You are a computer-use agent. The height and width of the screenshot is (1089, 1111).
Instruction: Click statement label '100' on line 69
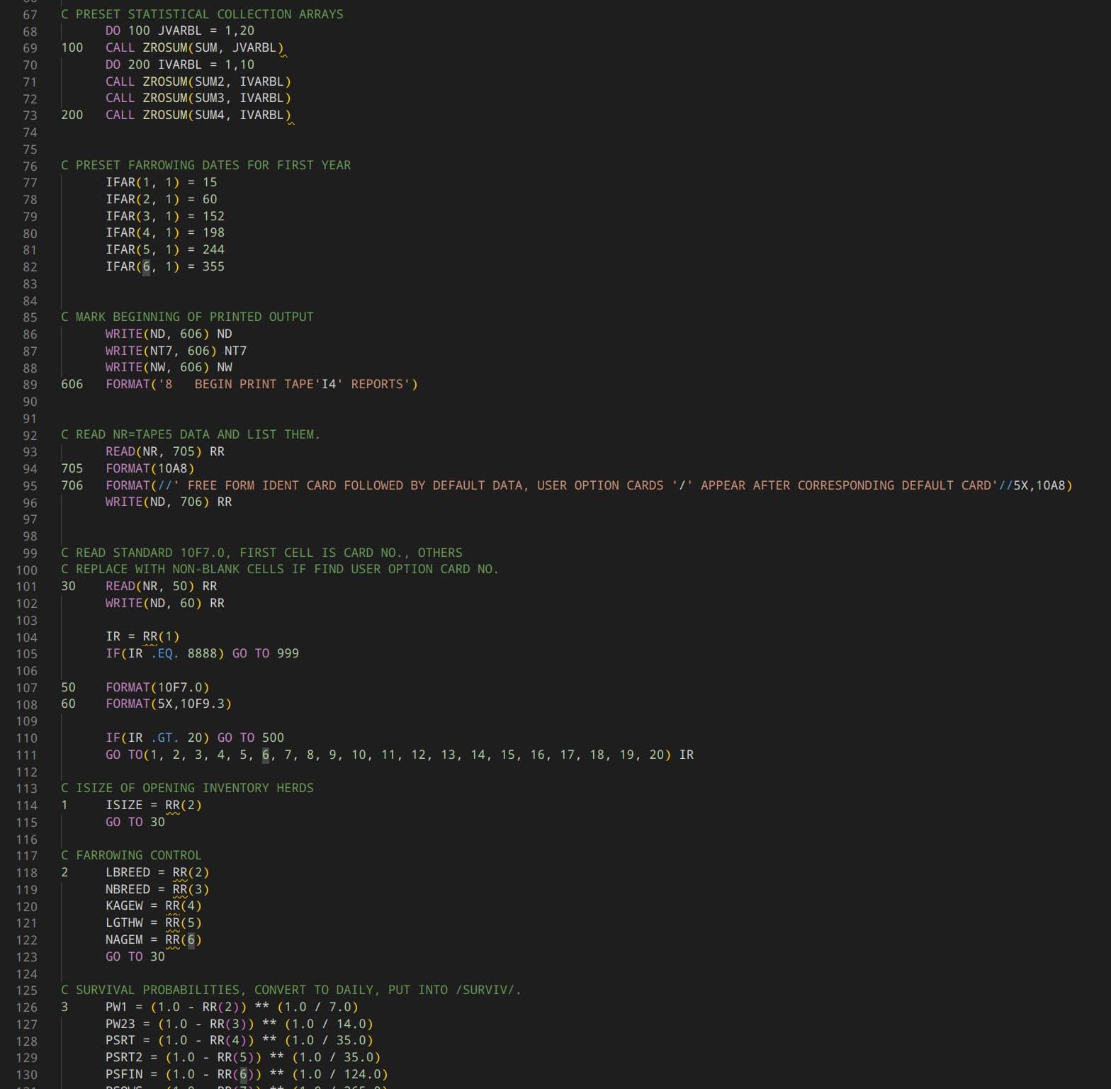pyautogui.click(x=72, y=47)
